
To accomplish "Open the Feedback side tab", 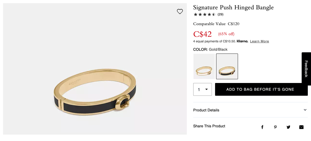I will coord(306,69).
